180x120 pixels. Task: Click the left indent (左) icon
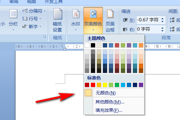[125, 20]
